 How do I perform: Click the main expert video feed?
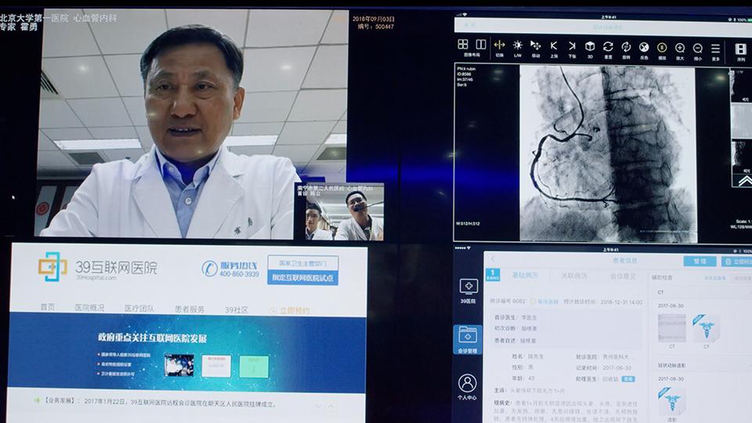pyautogui.click(x=192, y=122)
